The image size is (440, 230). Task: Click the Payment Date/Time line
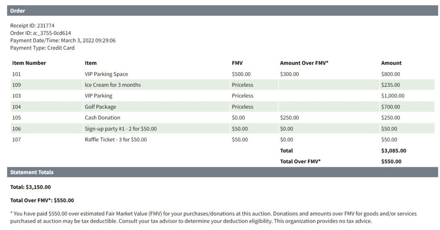(63, 40)
